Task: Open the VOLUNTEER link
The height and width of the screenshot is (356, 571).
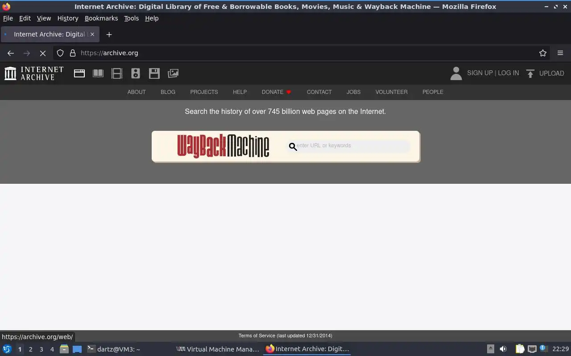Action: 392,92
